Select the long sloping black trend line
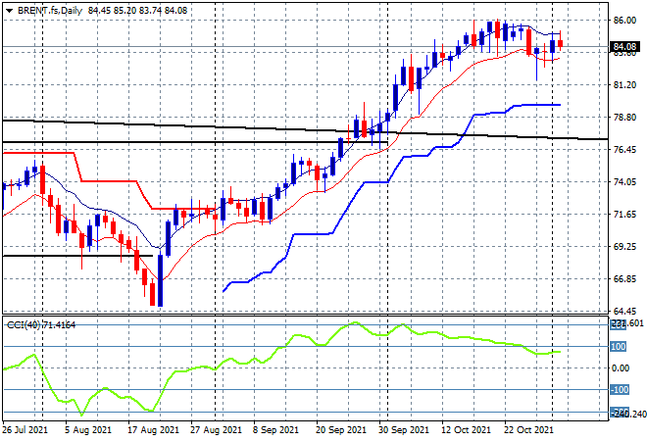The image size is (647, 441). (305, 130)
